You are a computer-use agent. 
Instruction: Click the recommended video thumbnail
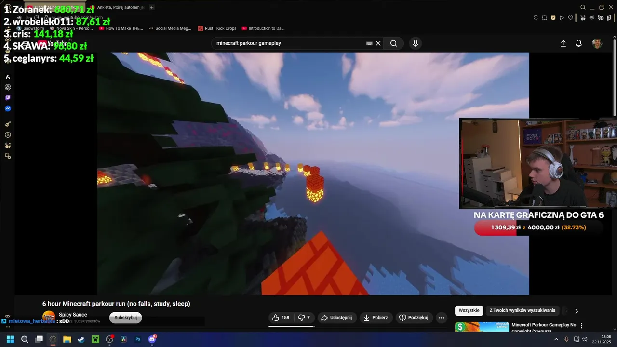(482, 327)
